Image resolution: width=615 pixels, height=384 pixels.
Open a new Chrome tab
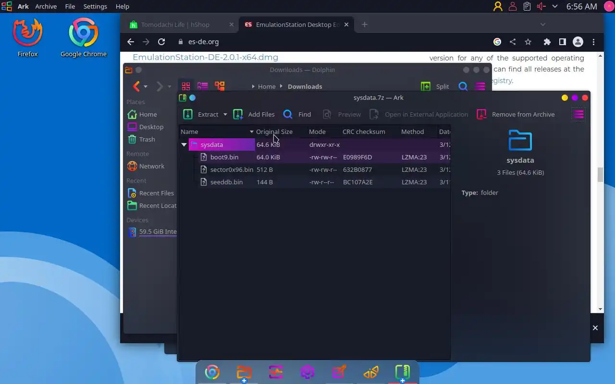(x=365, y=24)
